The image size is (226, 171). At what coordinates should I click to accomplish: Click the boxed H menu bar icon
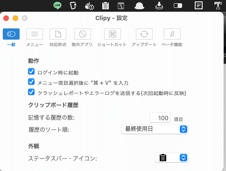pos(198,6)
